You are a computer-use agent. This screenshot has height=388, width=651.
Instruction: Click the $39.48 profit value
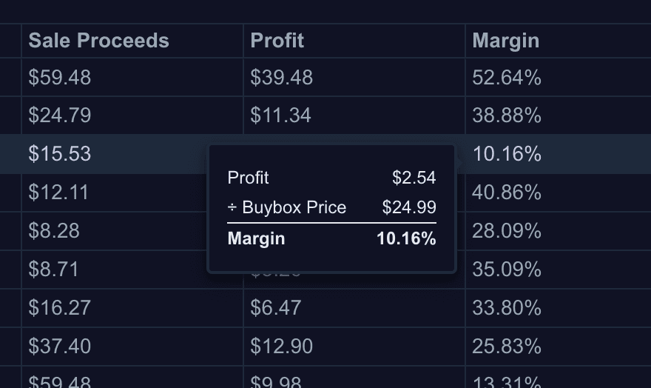click(282, 78)
